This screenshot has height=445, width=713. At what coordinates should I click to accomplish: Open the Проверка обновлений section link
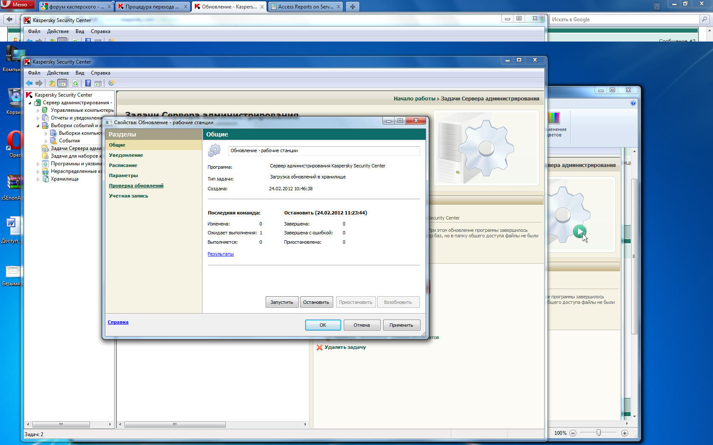tap(136, 186)
